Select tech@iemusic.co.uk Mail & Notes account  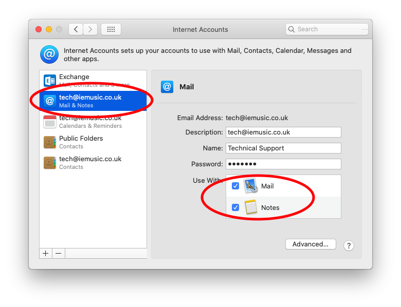click(93, 101)
